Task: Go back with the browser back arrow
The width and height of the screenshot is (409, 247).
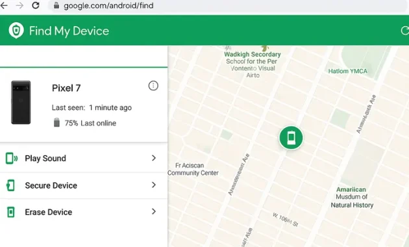Action: coord(4,5)
